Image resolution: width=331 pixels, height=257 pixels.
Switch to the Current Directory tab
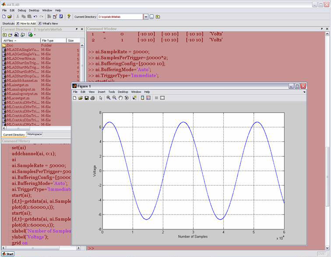coord(14,134)
